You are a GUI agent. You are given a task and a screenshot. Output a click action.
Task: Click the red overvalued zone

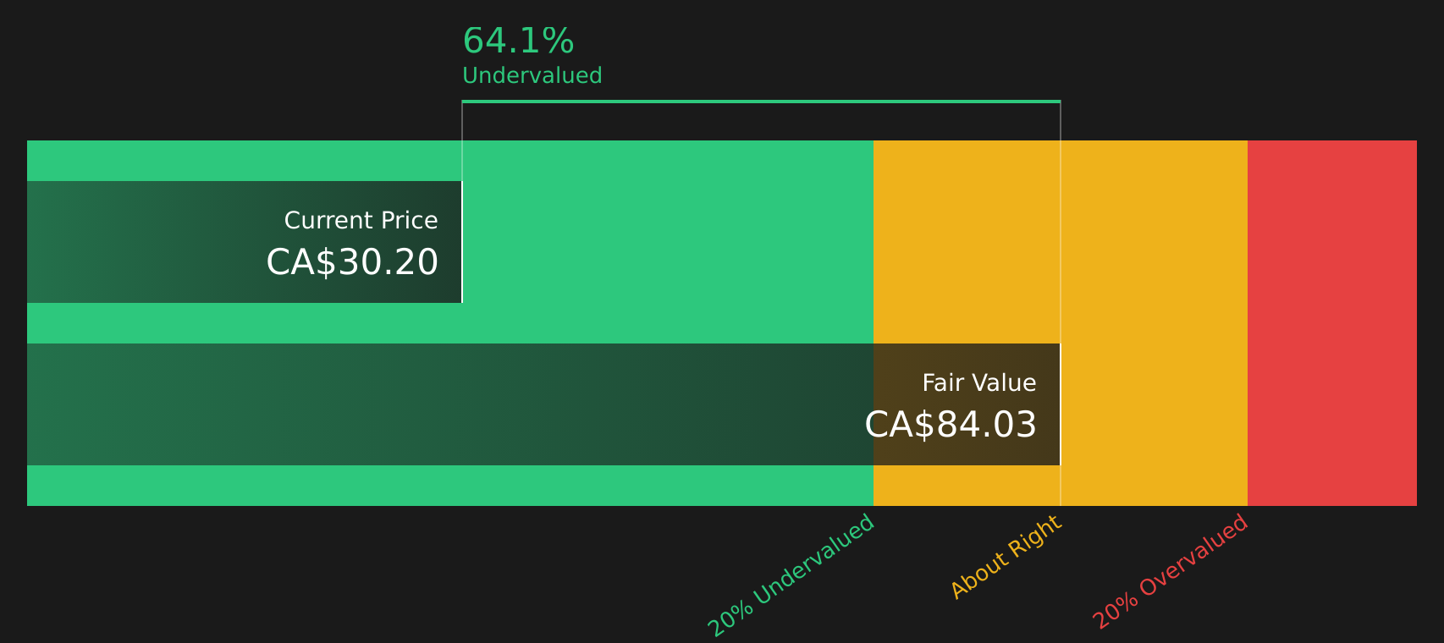(x=1331, y=323)
